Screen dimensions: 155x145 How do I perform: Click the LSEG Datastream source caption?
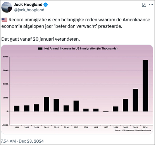[x=133, y=130]
